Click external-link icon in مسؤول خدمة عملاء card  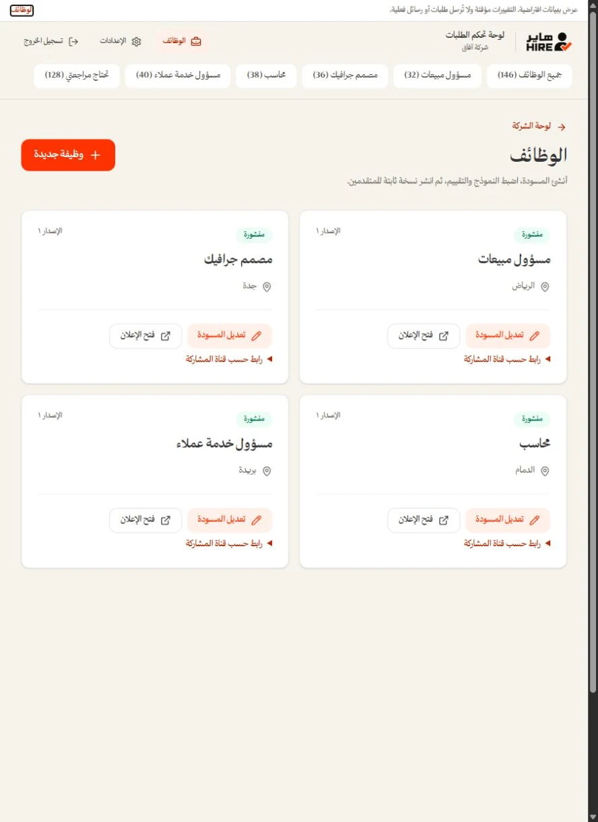point(166,520)
